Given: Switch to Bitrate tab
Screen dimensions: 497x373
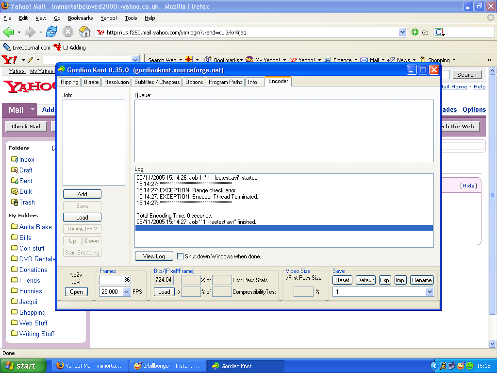Looking at the screenshot, I should [91, 82].
